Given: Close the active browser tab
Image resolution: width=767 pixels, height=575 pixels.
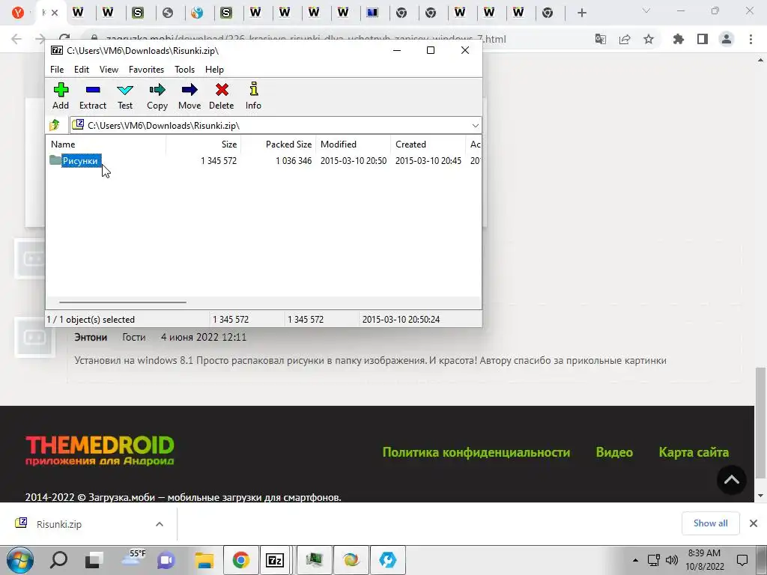Looking at the screenshot, I should tap(55, 13).
